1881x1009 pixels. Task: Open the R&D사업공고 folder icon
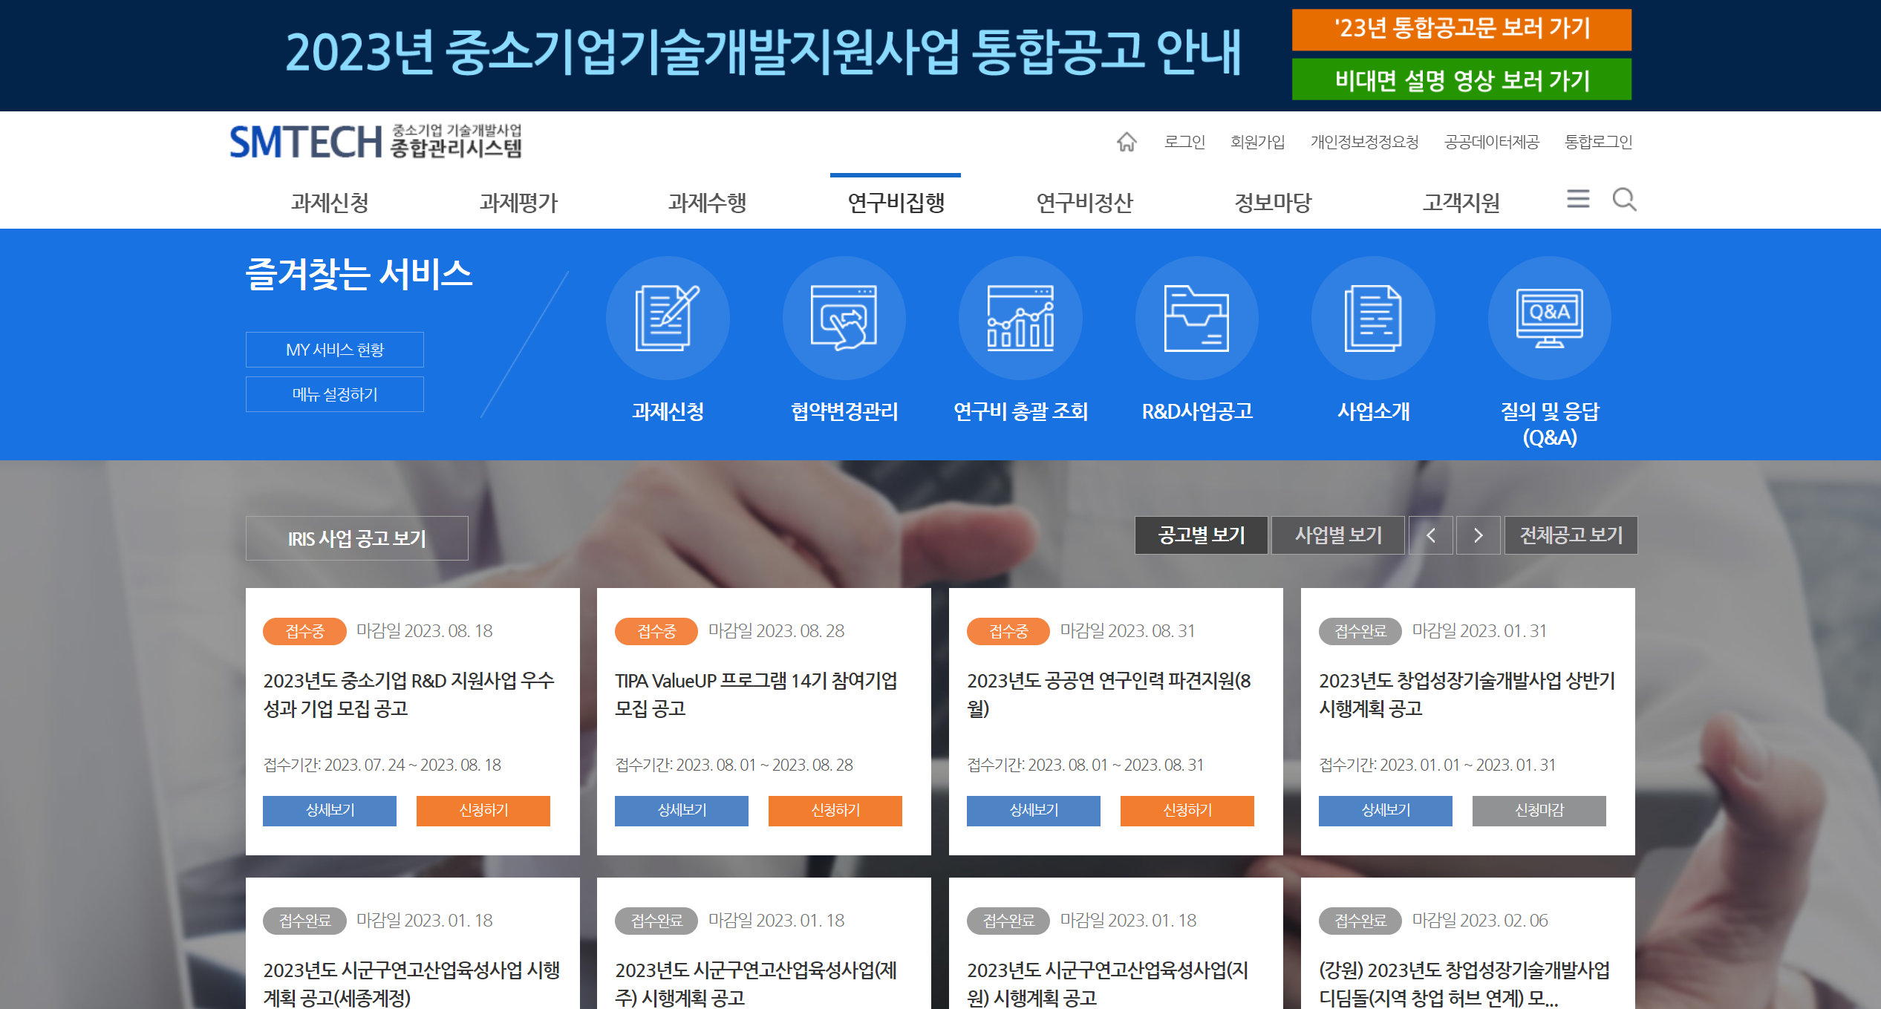(1196, 319)
